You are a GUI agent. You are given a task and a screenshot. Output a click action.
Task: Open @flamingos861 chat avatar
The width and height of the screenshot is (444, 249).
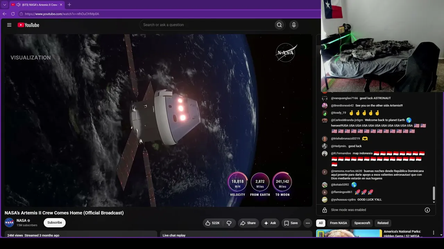tap(325, 192)
